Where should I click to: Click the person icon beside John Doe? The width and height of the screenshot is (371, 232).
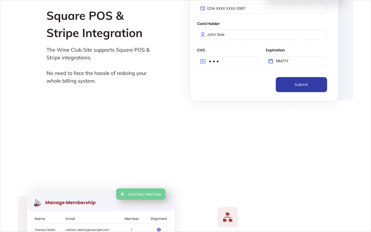point(202,35)
